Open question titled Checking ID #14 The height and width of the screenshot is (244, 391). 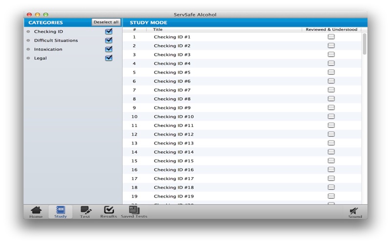174,152
